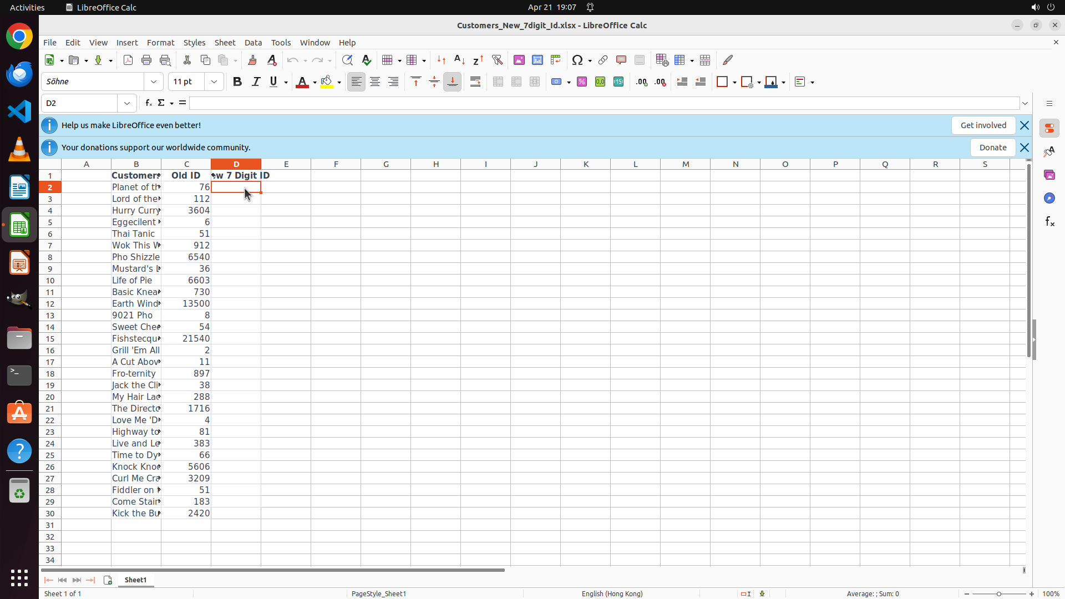Toggle Wrap Text option
1065x599 pixels.
[475, 82]
